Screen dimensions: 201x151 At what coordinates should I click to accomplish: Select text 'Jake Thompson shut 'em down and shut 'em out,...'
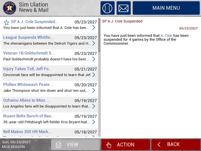click(46, 91)
